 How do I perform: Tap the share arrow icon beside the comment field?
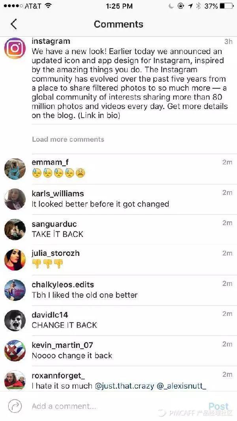(15, 406)
